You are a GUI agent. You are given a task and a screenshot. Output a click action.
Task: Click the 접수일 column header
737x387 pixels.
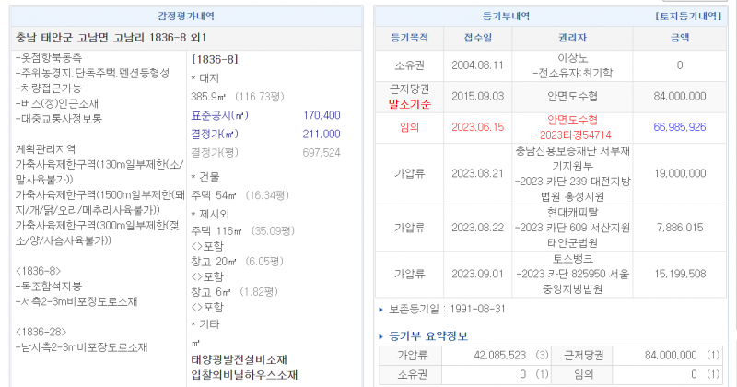tap(476, 38)
